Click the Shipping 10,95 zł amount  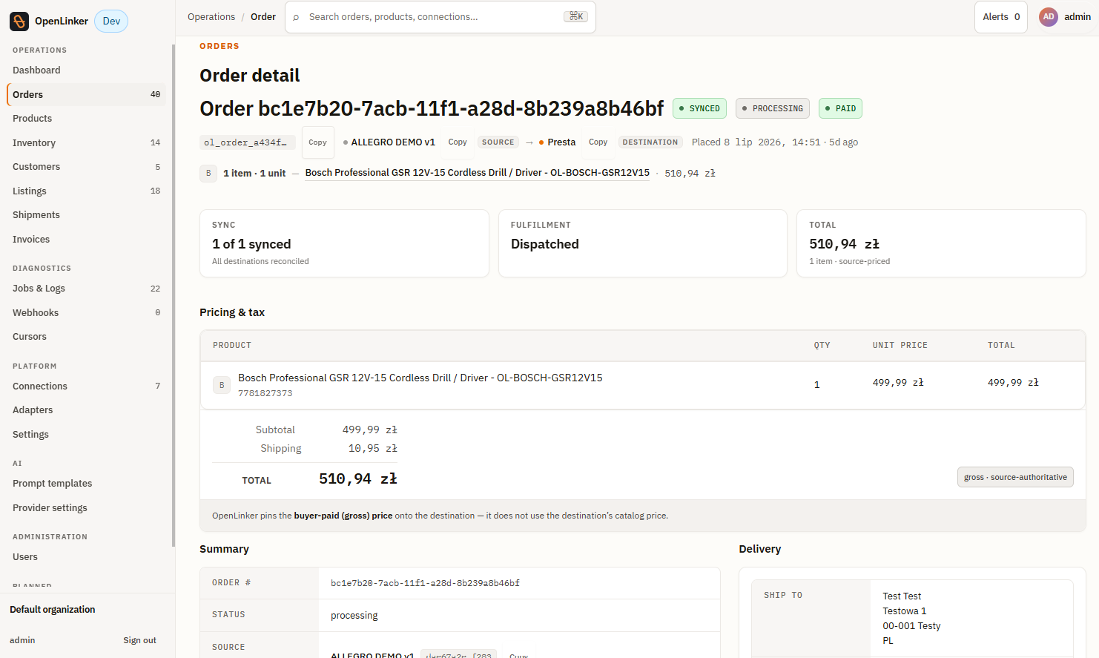pyautogui.click(x=372, y=448)
